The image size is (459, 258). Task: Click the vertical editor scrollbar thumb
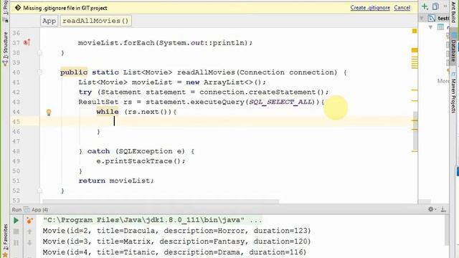(x=415, y=130)
